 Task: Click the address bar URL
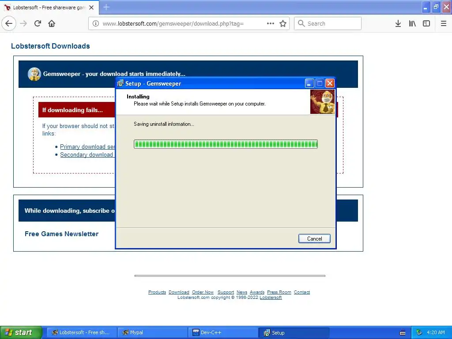(x=173, y=24)
